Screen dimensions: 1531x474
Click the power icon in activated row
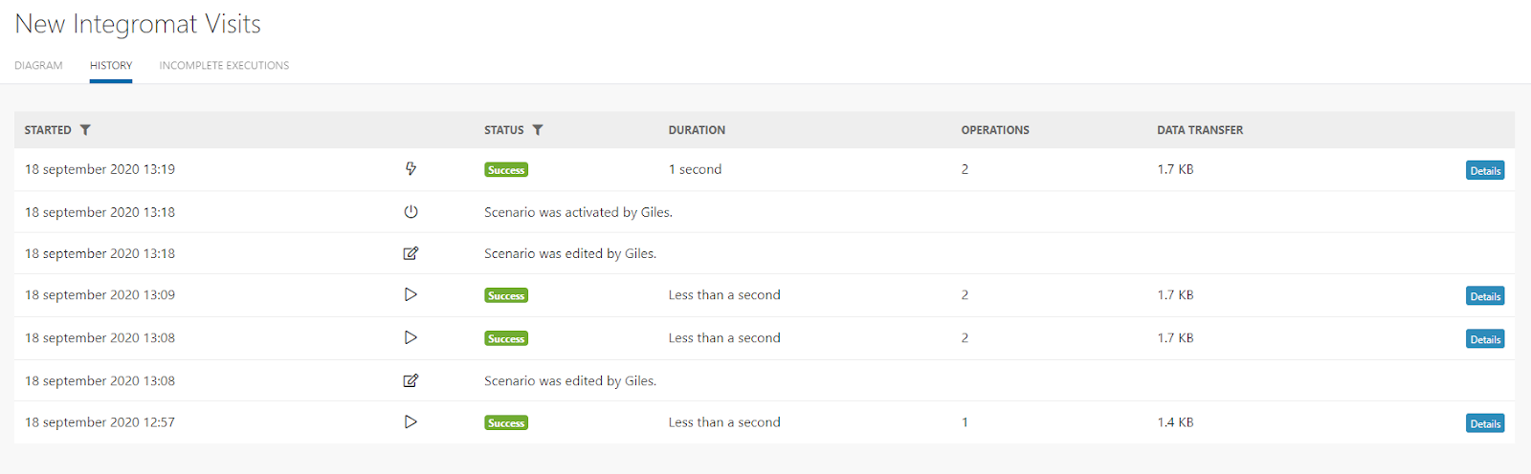coord(410,212)
